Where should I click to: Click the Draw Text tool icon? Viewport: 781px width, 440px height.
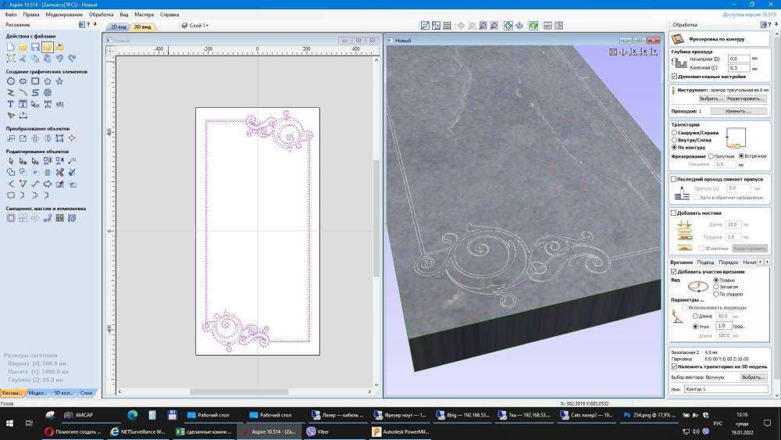click(x=11, y=104)
